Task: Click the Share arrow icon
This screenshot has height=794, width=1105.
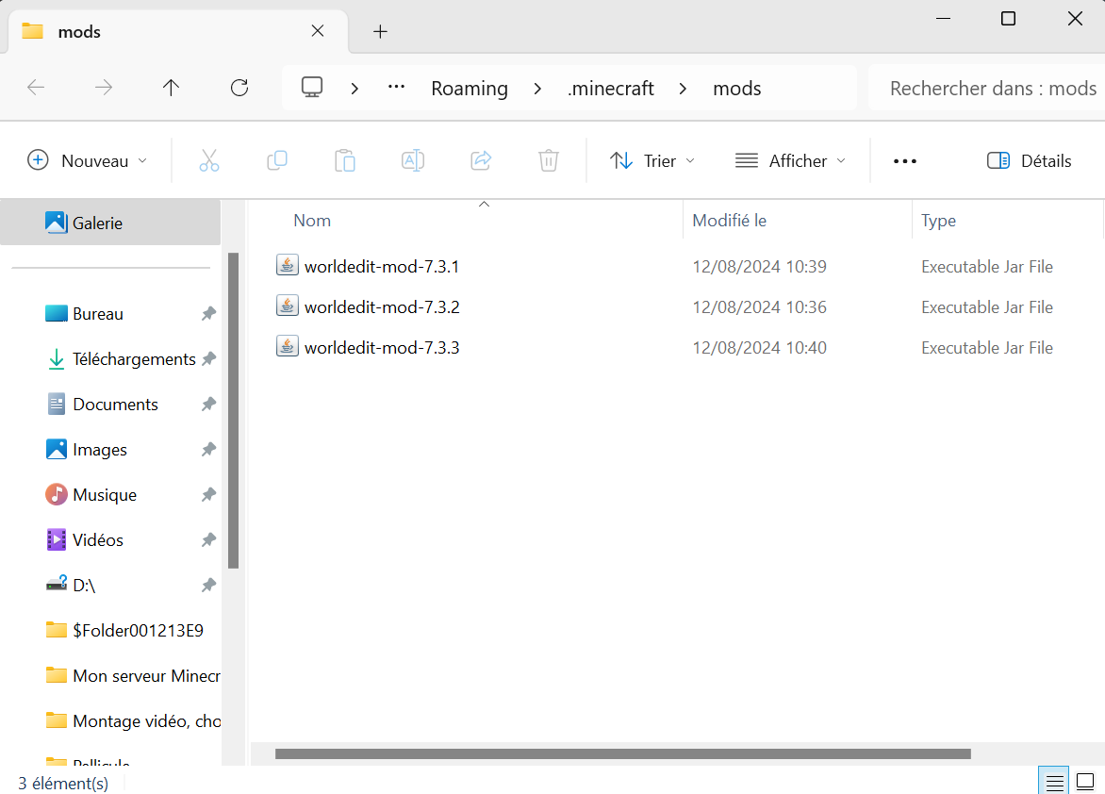Action: point(481,160)
